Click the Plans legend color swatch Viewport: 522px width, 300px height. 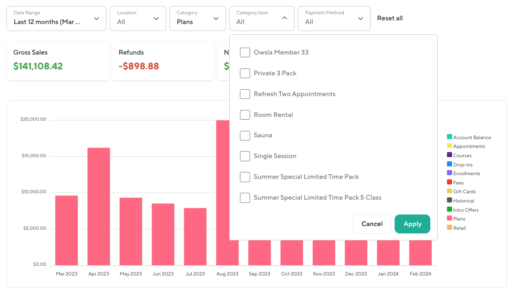pos(449,219)
